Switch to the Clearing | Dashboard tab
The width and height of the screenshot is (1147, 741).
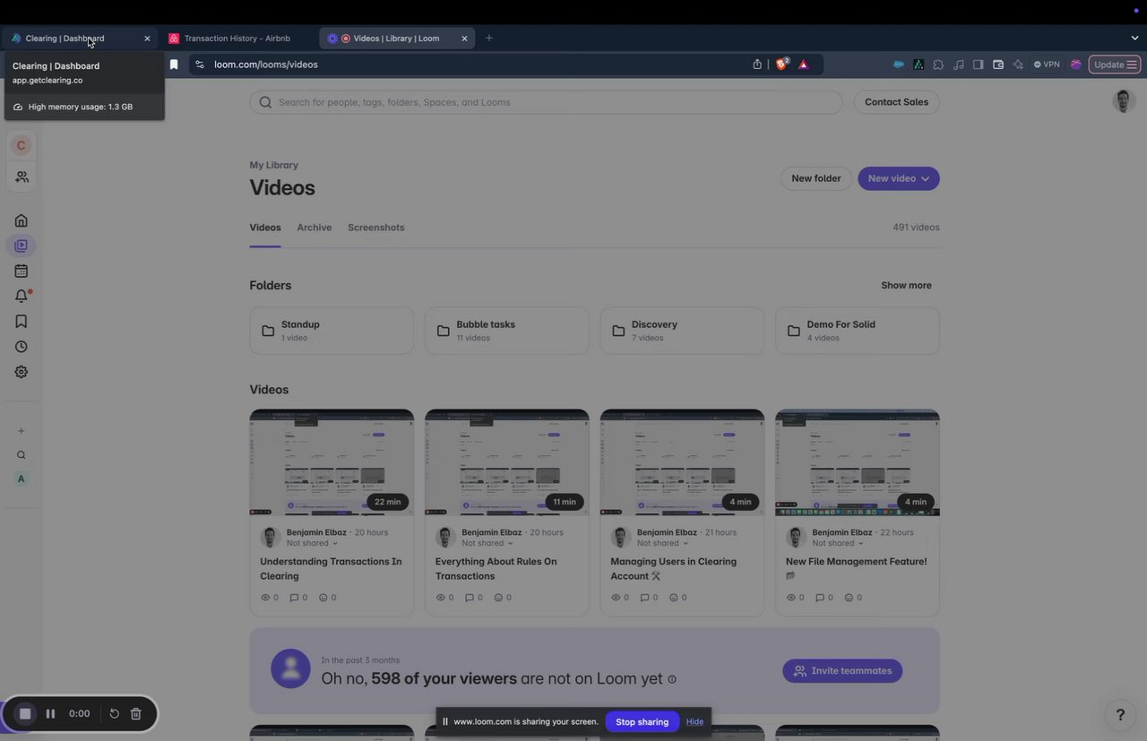click(x=79, y=39)
